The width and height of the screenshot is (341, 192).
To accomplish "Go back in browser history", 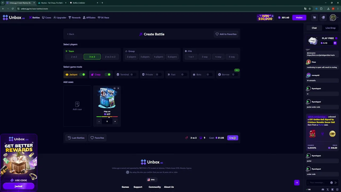I will pyautogui.click(x=3, y=9).
